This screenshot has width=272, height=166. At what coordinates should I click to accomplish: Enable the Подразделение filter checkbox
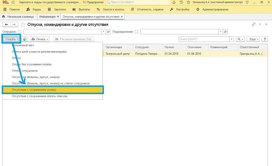[136, 32]
